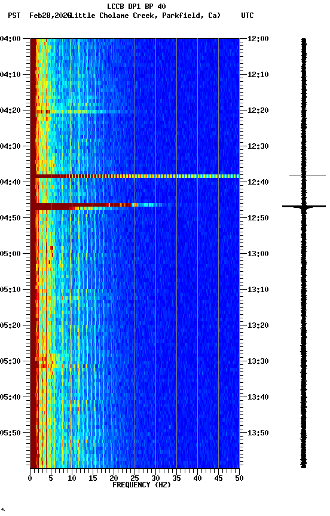Screen dimensions: 330x516
Task: Click the 04:40 PST time label
Action: pyautogui.click(x=10, y=182)
